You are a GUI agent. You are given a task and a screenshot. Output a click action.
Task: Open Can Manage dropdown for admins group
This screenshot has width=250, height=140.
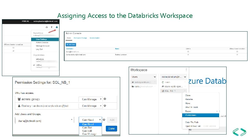point(91,99)
